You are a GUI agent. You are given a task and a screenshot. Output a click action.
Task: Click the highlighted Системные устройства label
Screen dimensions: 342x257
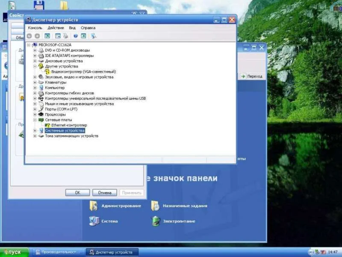[x=65, y=131]
